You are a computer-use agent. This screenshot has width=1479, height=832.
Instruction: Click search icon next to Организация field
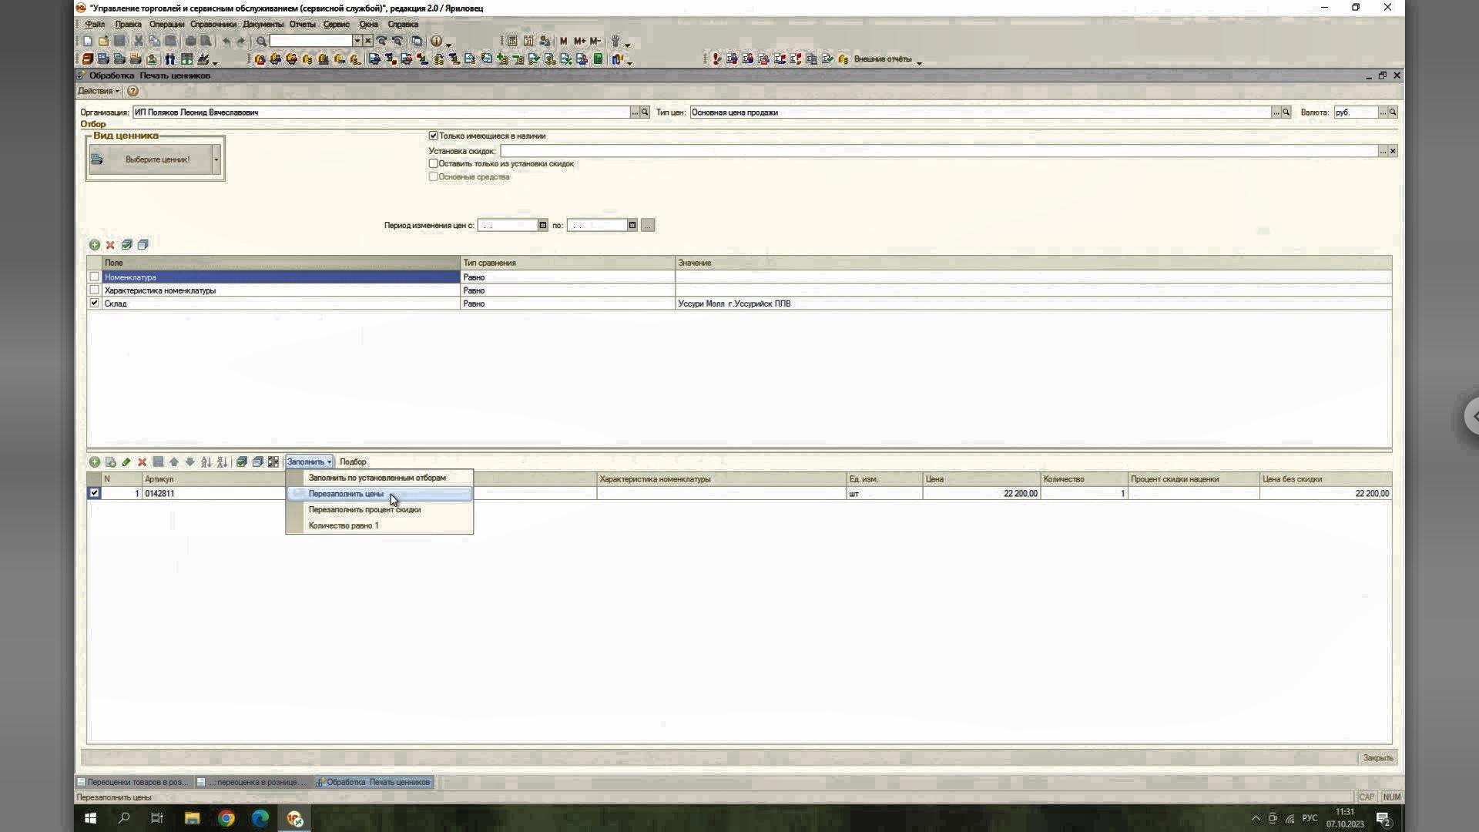coord(645,112)
